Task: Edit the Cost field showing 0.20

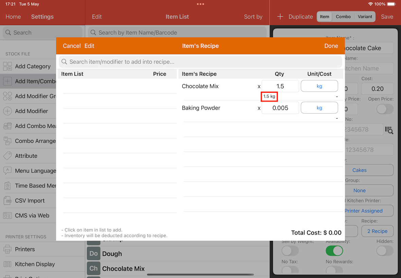Action: coord(377,89)
